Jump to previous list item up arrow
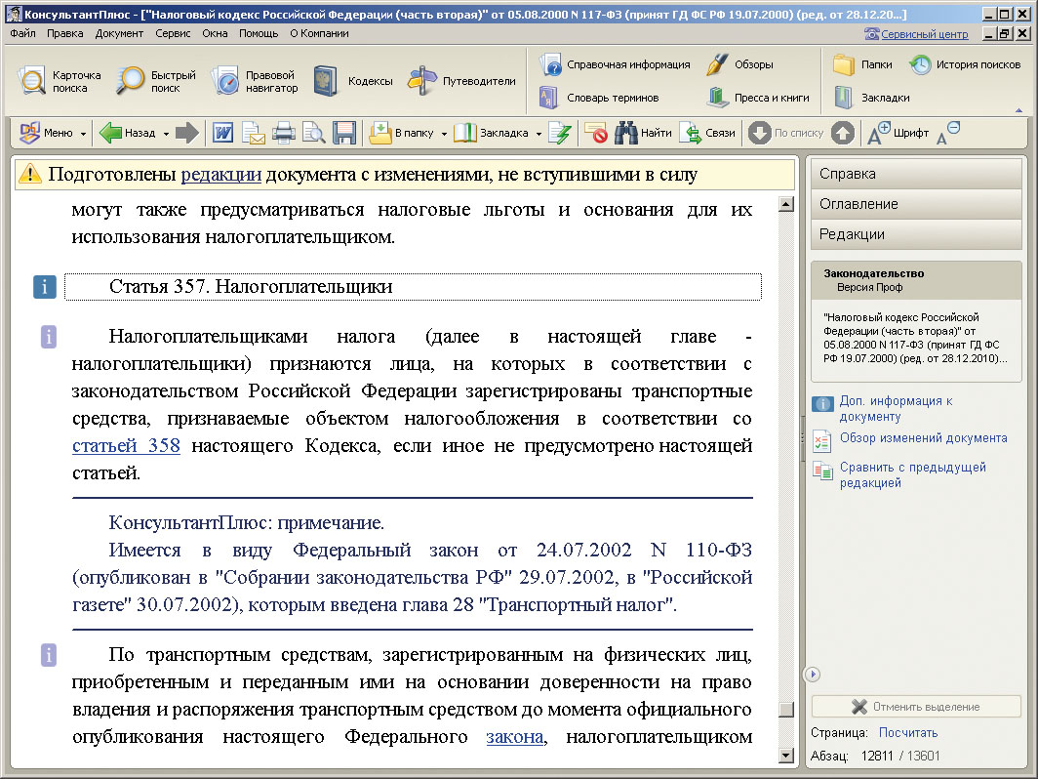 click(x=843, y=133)
